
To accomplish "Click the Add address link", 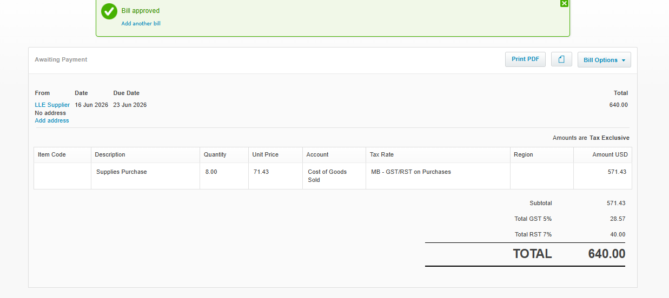I will click(52, 121).
